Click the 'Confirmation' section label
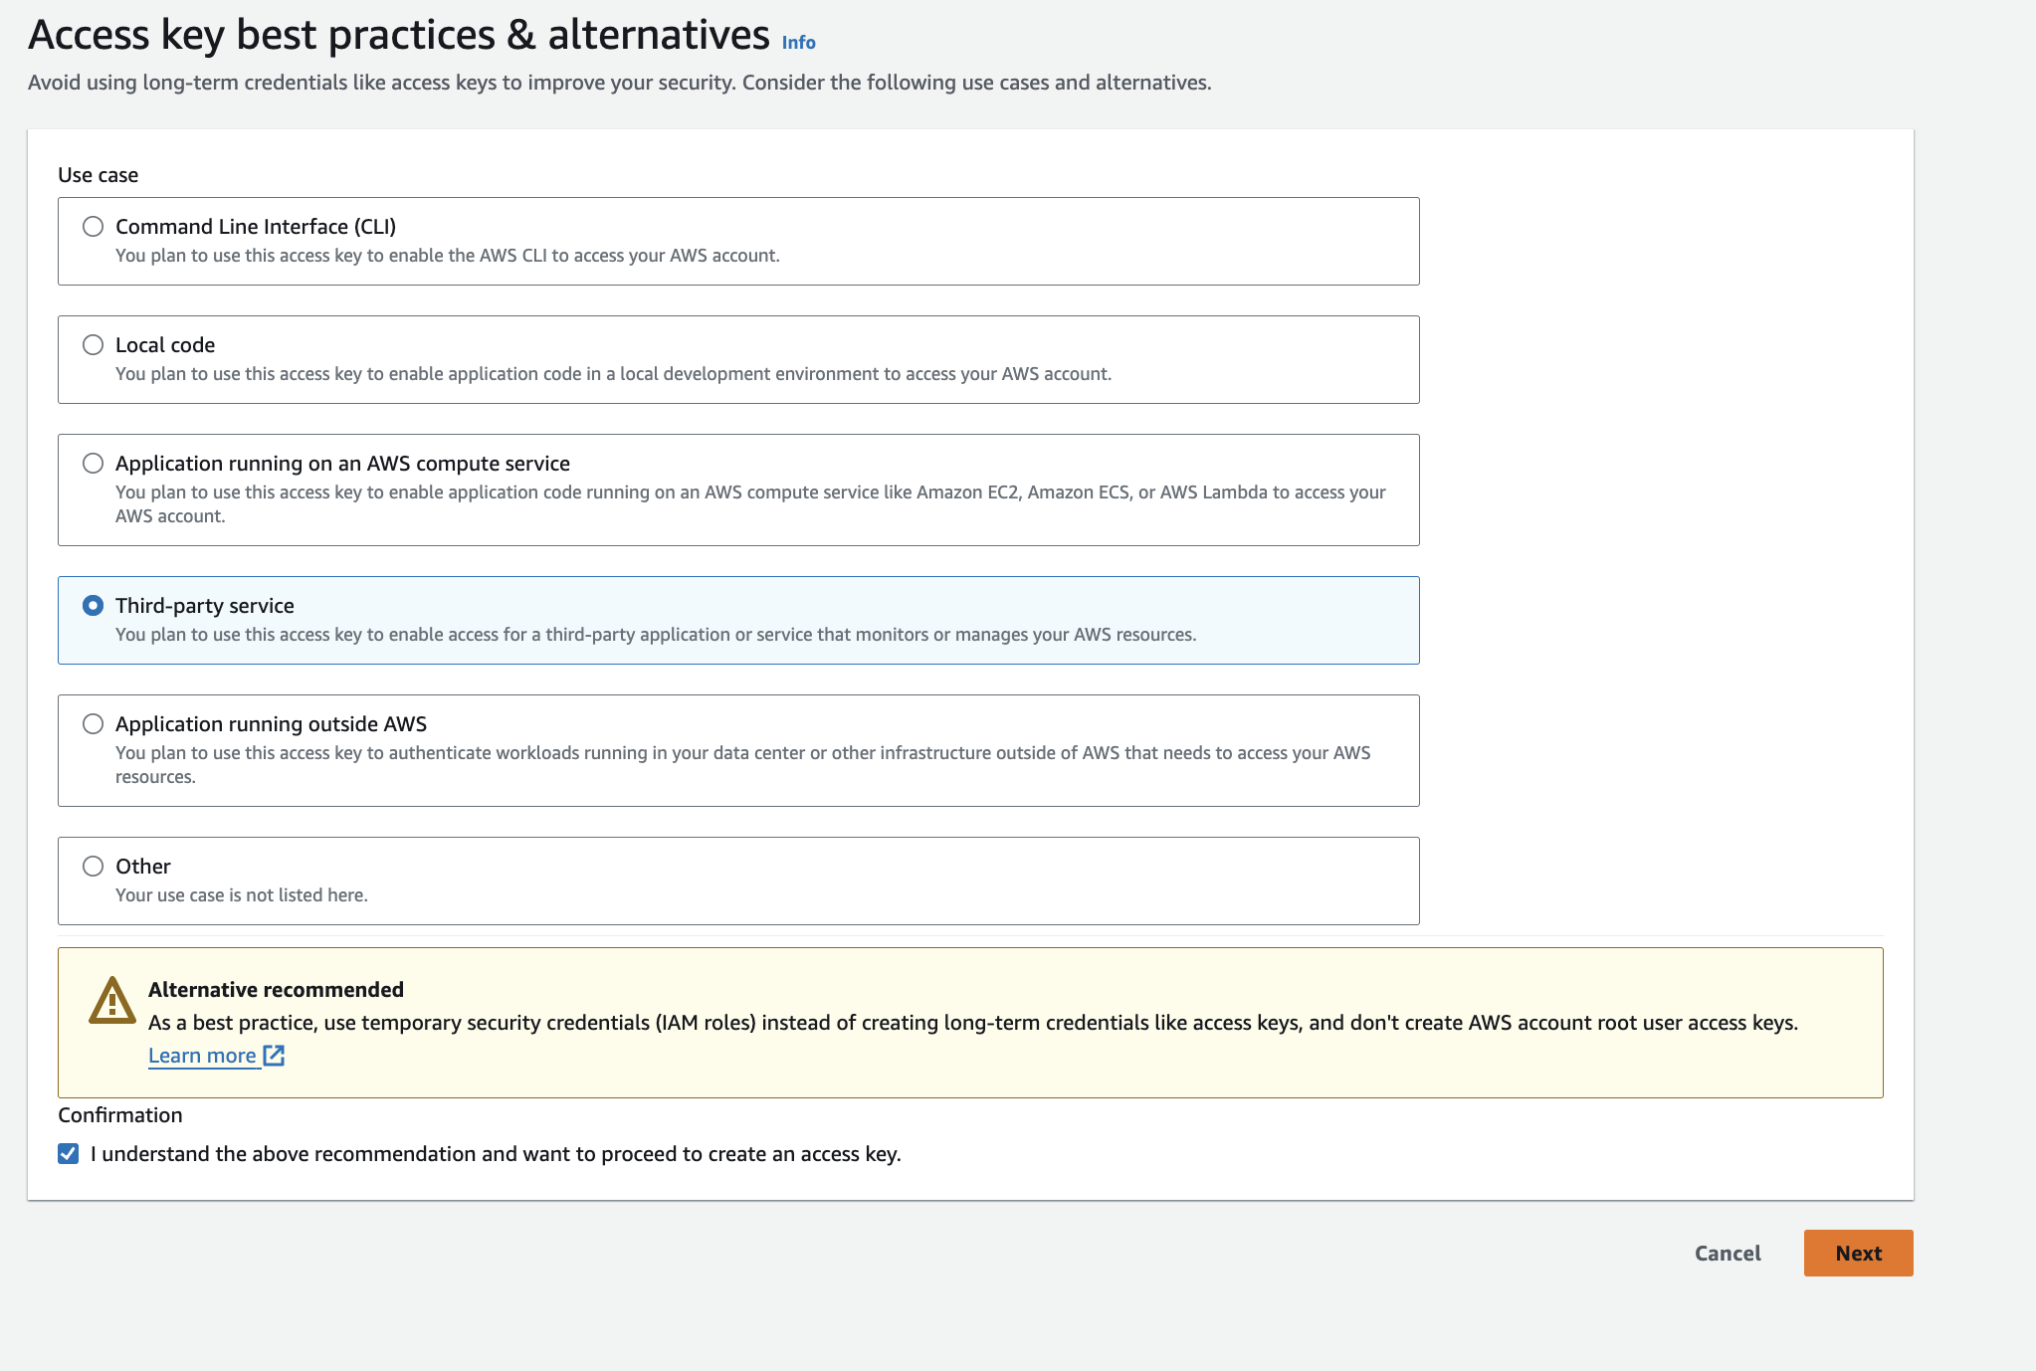The width and height of the screenshot is (2036, 1371). 120,1115
